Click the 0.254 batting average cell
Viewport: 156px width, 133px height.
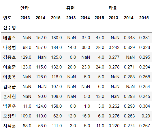pyautogui.click(x=144, y=87)
